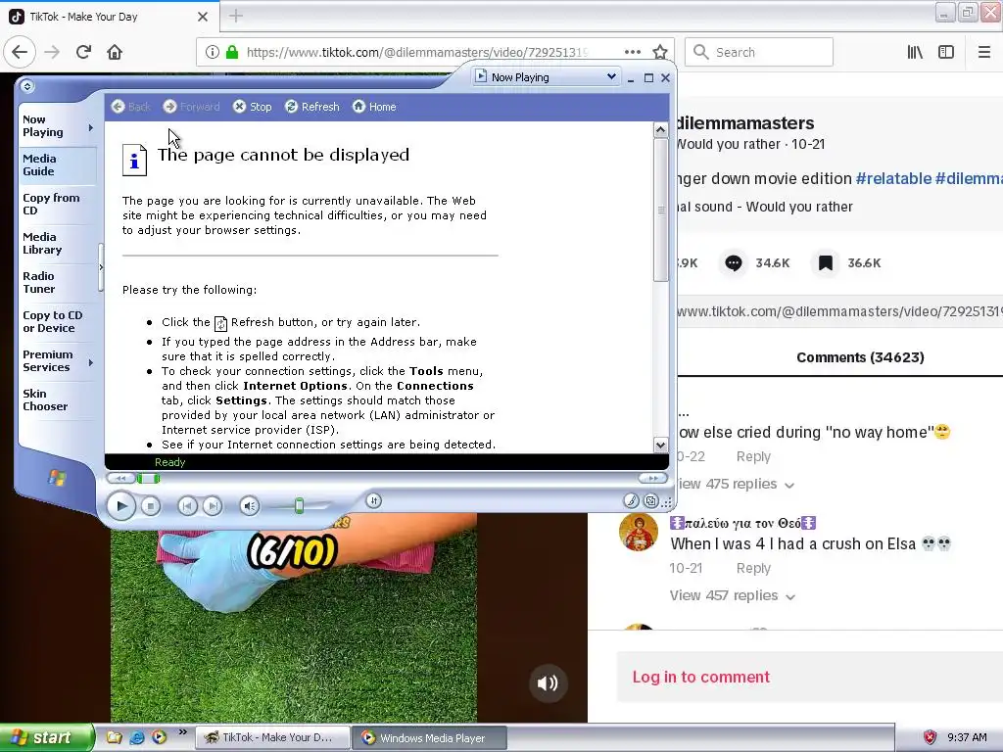
Task: Click Log in to comment
Action: pyautogui.click(x=701, y=677)
